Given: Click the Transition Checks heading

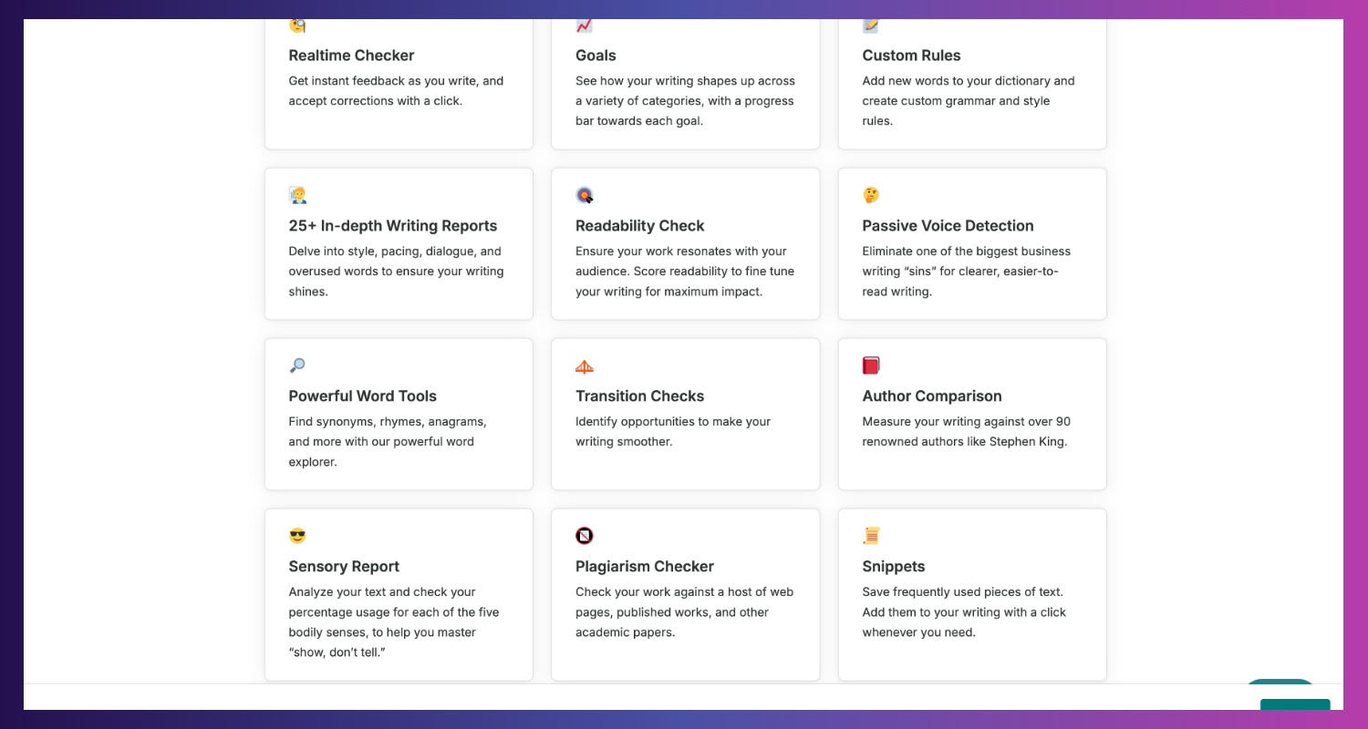Looking at the screenshot, I should (x=639, y=396).
